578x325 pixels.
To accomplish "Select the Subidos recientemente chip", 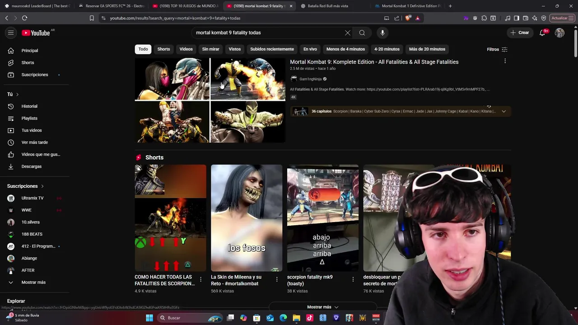I will (272, 49).
